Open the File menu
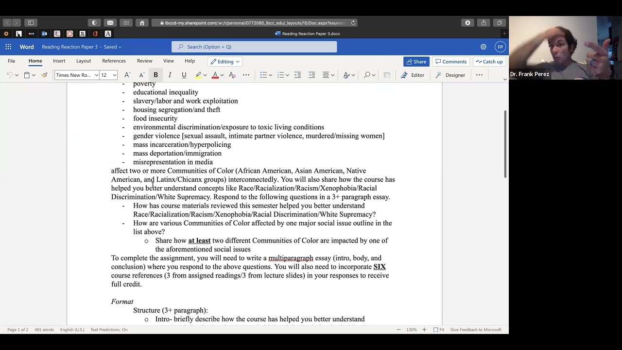The width and height of the screenshot is (622, 350). (11, 61)
